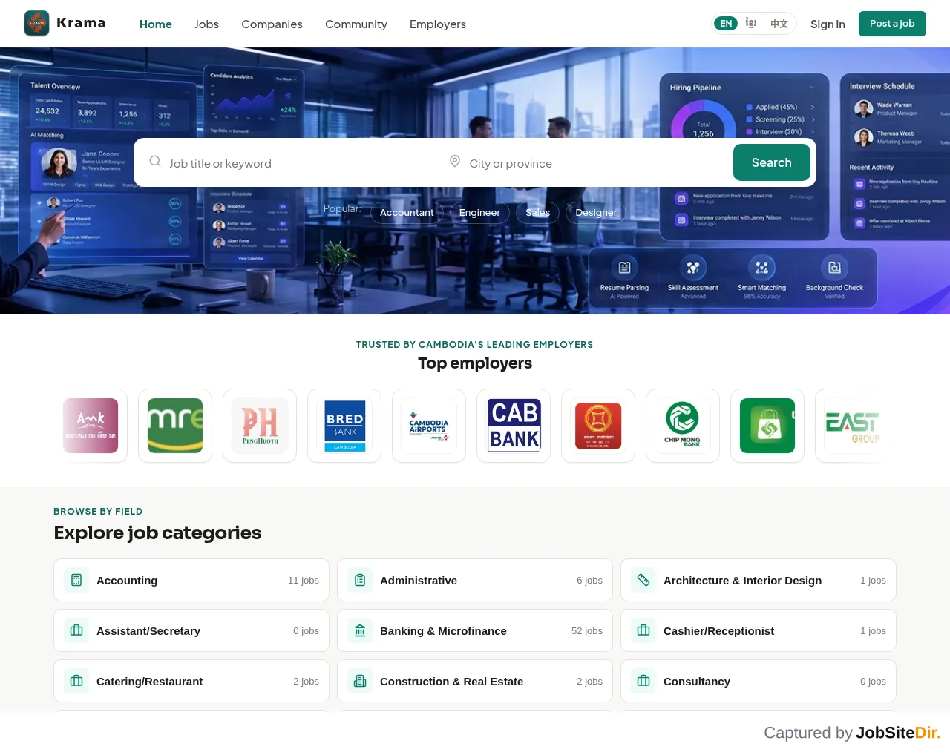Open the Chip Mong Bank logo
This screenshot has height=755, width=950.
(x=683, y=426)
